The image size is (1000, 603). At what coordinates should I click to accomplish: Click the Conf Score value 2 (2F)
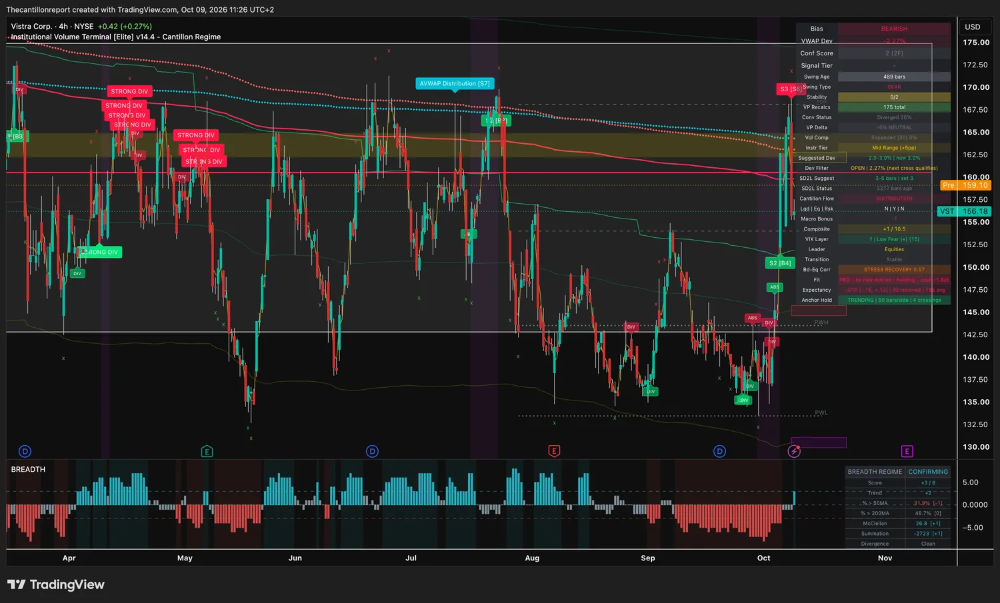(x=894, y=53)
